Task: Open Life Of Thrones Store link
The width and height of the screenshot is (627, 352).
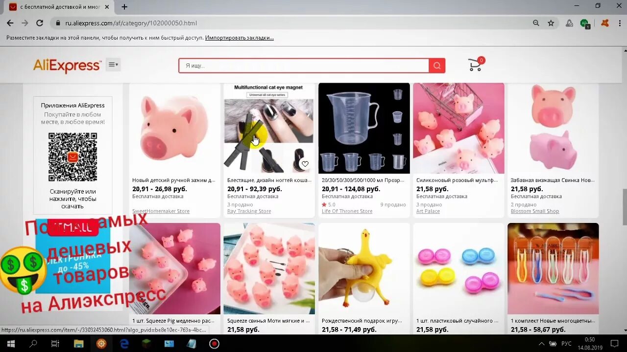Action: coord(347,211)
